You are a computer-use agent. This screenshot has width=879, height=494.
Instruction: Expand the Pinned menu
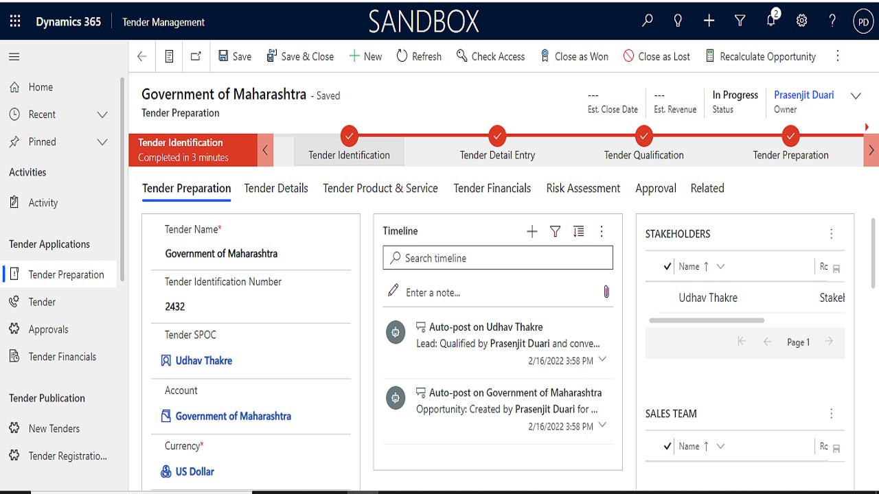point(102,142)
